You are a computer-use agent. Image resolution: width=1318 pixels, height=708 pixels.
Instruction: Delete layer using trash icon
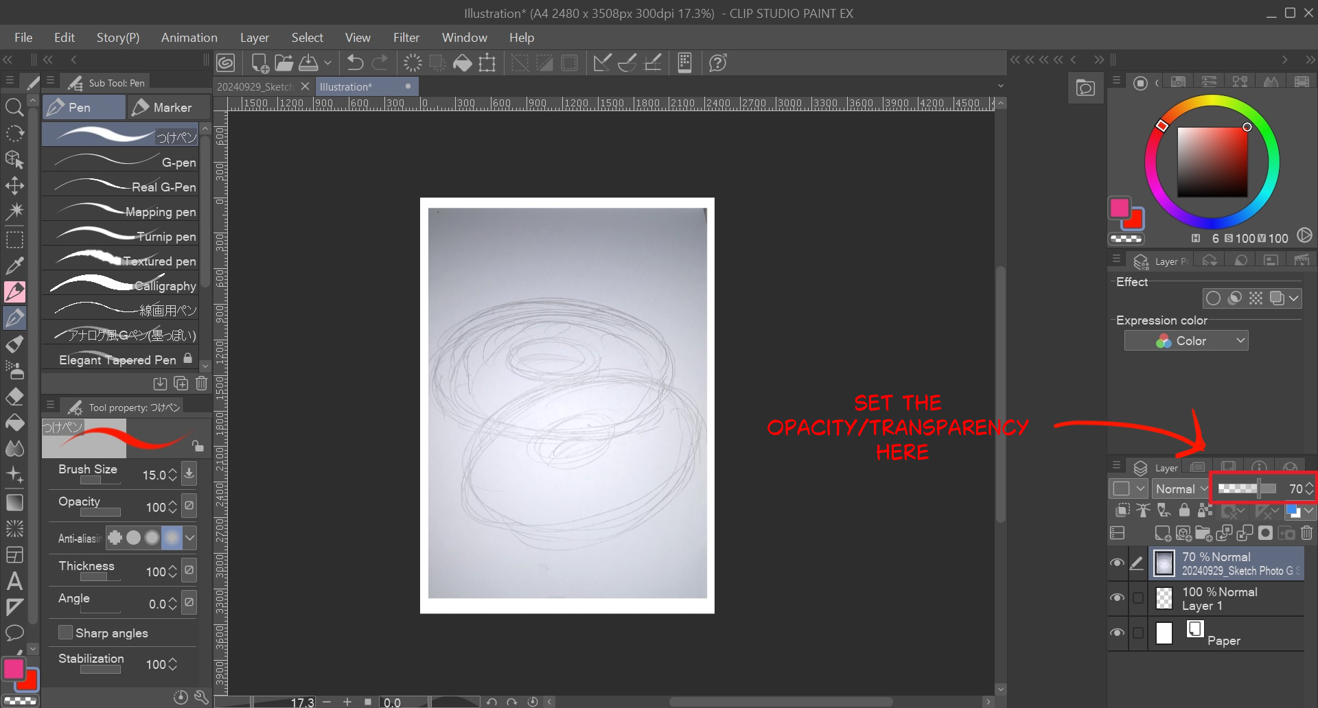point(1306,533)
